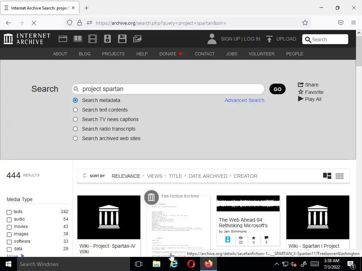Select Search archived web sites option
Viewport: 362px width, 271px height.
coord(75,138)
